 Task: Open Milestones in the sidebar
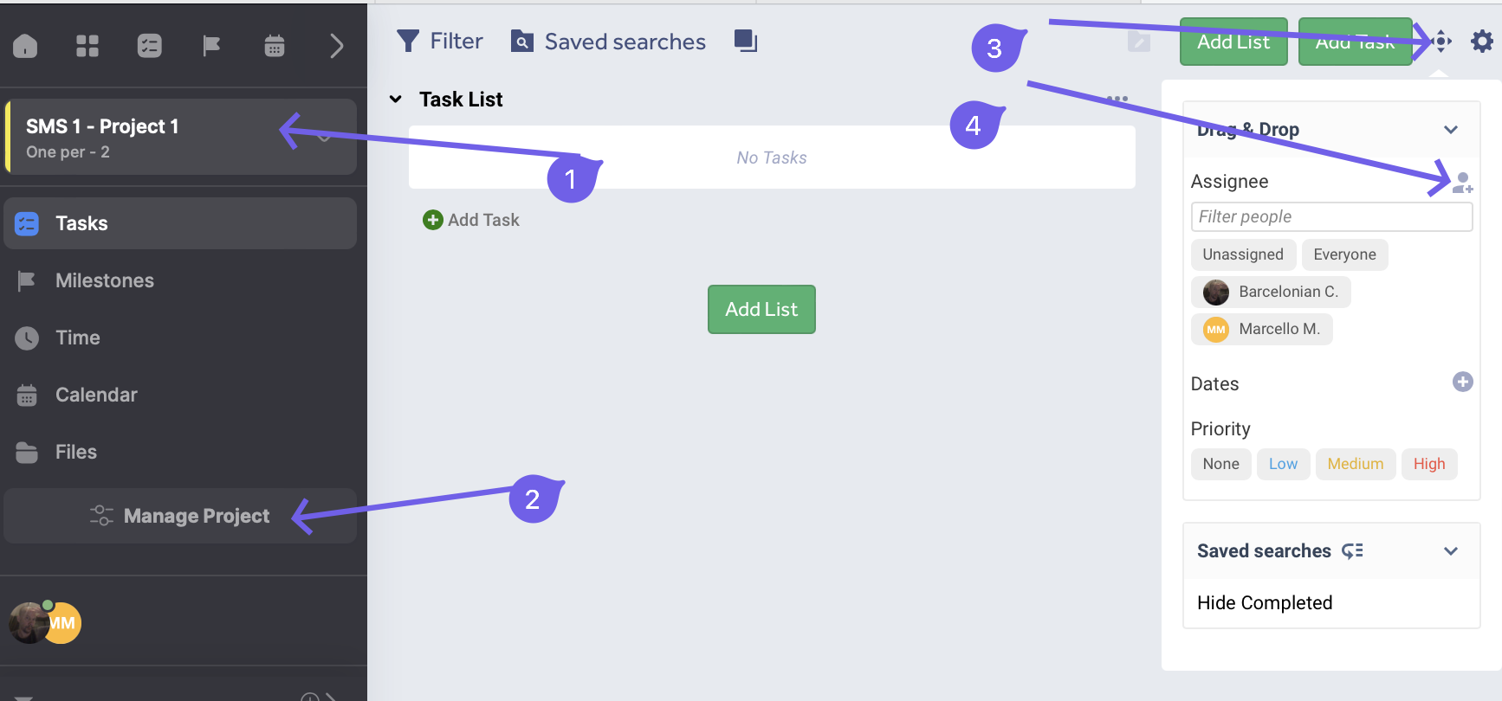104,280
